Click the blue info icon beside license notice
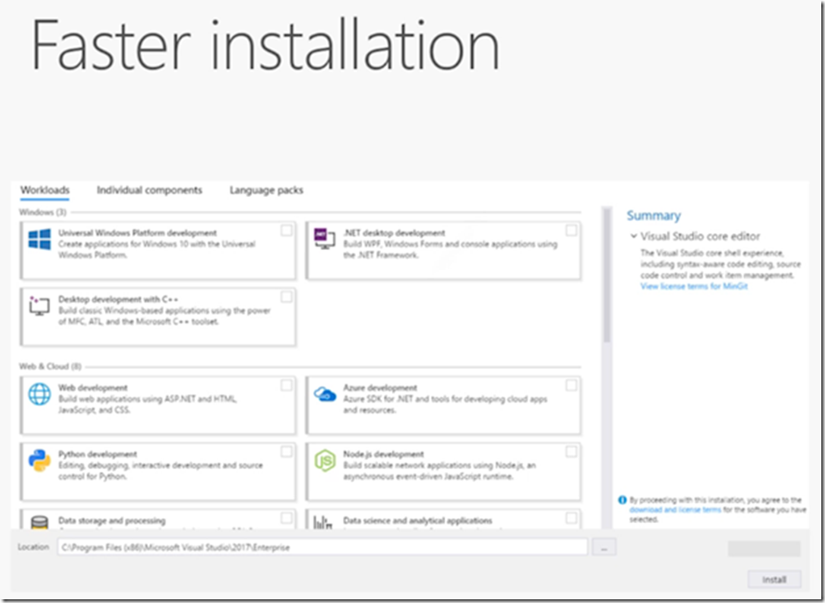Screen dimensions: 825x603 tap(622, 500)
